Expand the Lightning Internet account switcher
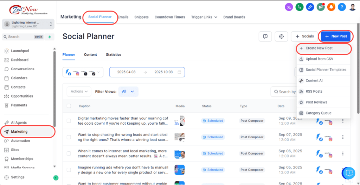360x185 pixels. tap(28, 24)
